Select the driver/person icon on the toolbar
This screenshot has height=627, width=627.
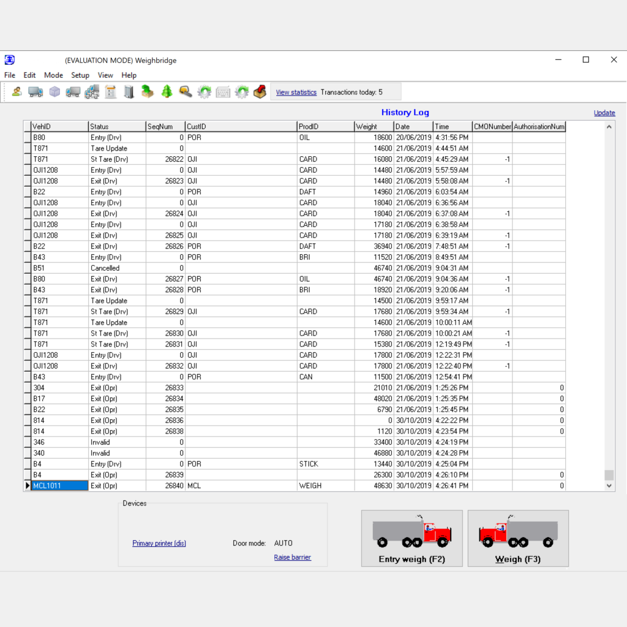16,91
